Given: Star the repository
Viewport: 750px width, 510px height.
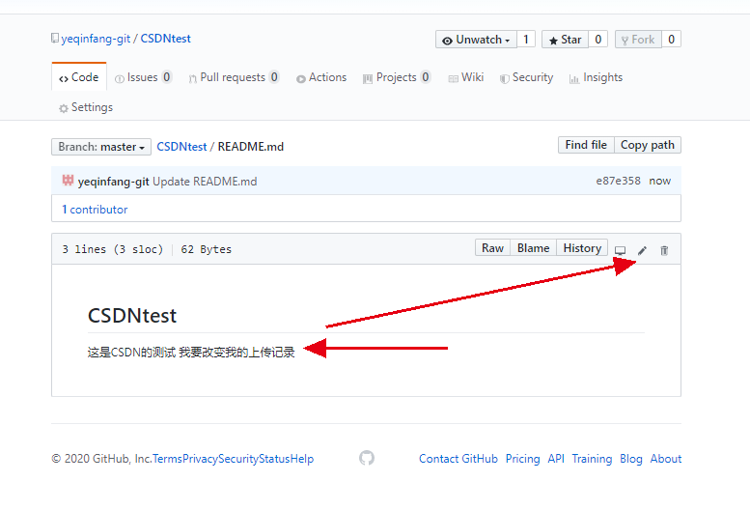Looking at the screenshot, I should click(x=565, y=40).
